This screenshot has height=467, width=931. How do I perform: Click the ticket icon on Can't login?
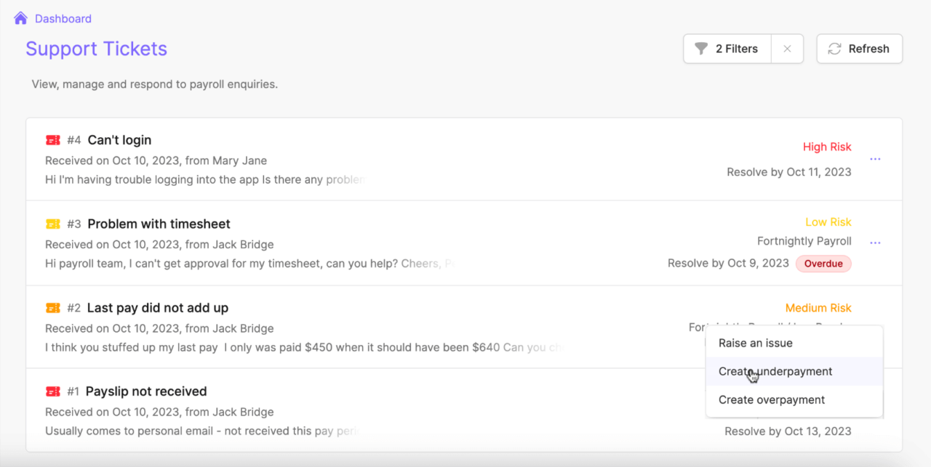pyautogui.click(x=53, y=139)
